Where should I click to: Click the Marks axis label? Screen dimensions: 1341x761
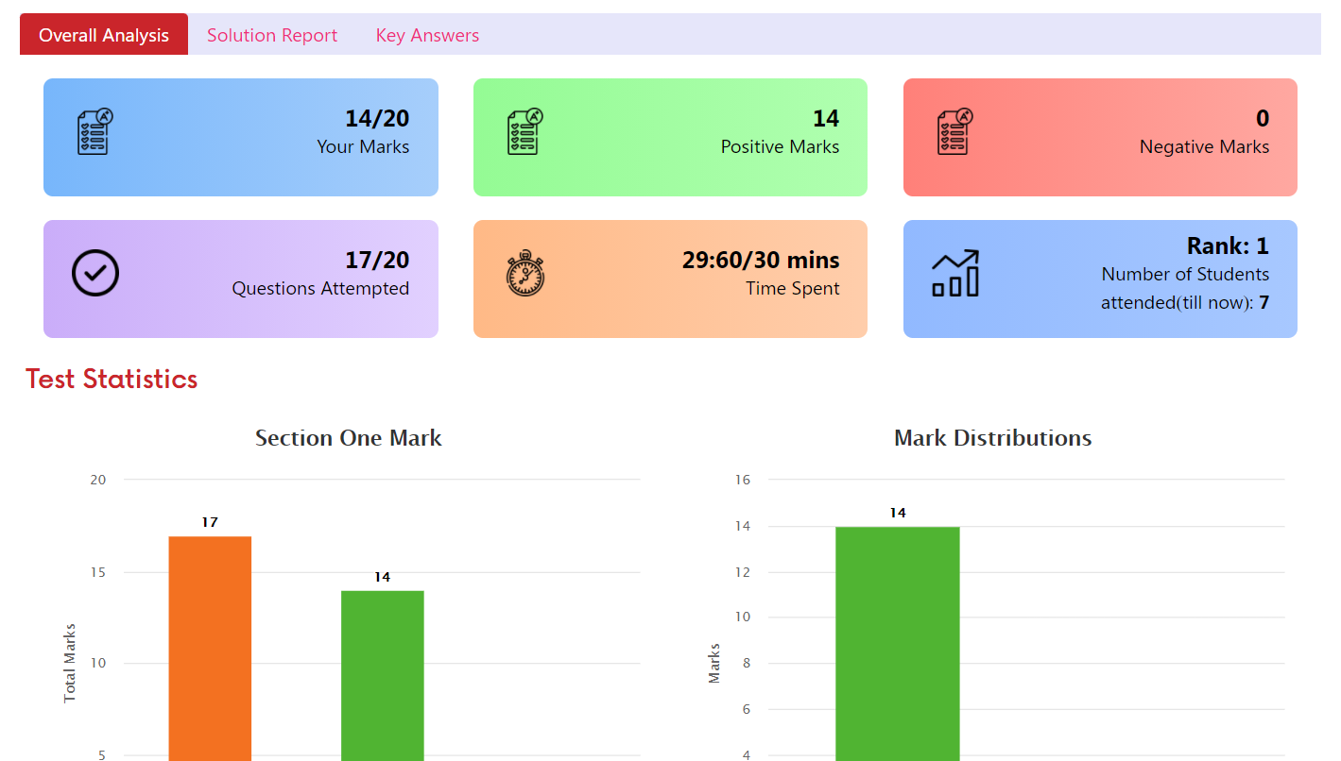coord(714,664)
